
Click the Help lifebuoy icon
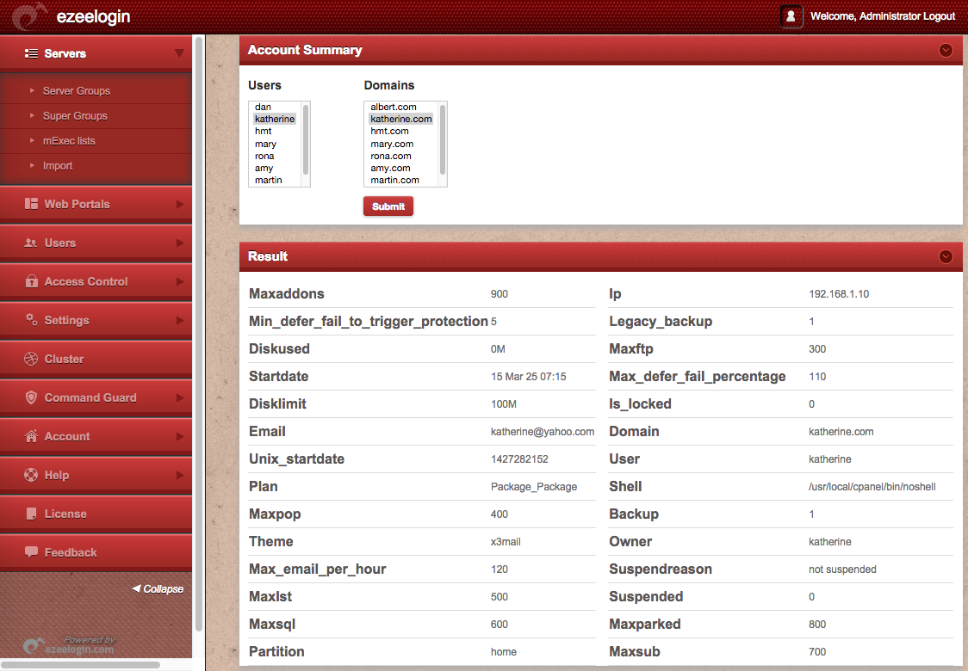tap(31, 475)
